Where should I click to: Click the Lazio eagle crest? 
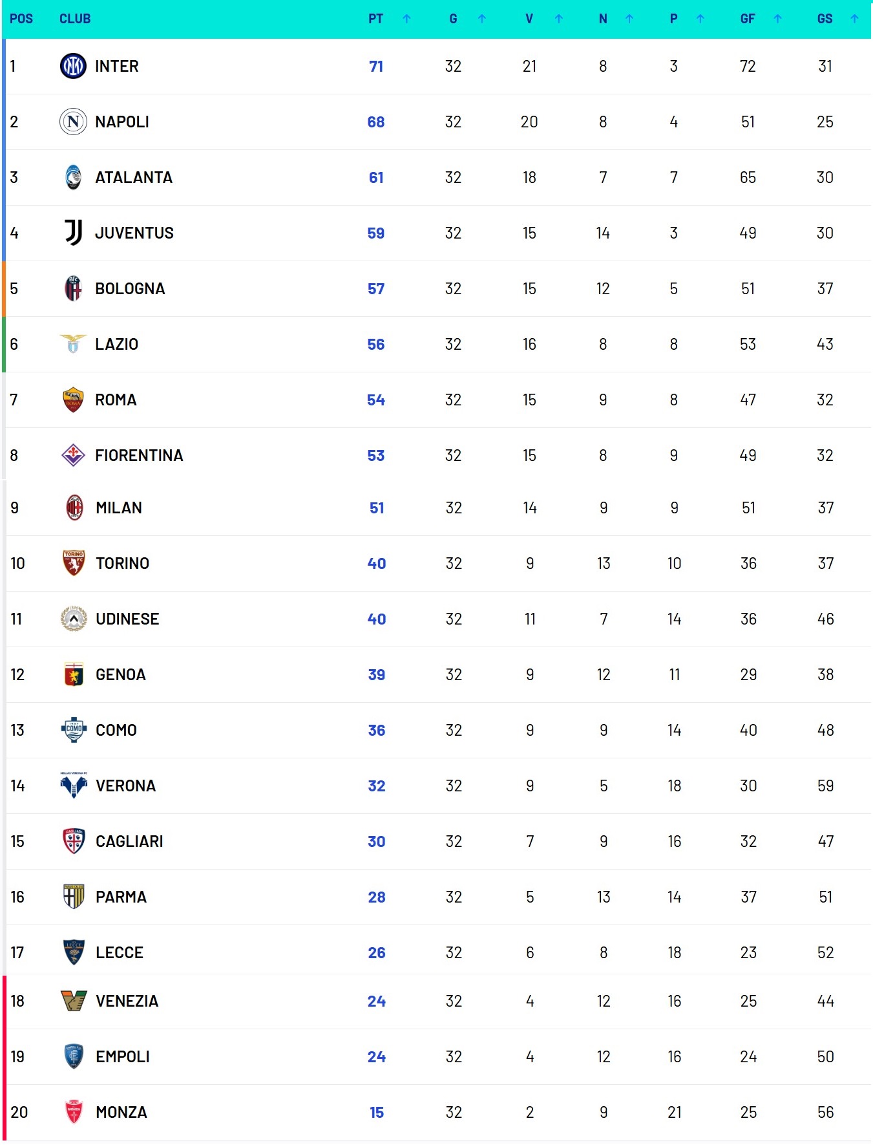(x=73, y=343)
